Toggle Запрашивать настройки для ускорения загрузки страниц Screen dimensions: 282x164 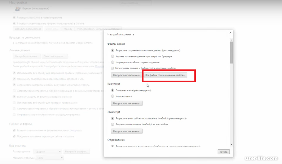[14, 85]
